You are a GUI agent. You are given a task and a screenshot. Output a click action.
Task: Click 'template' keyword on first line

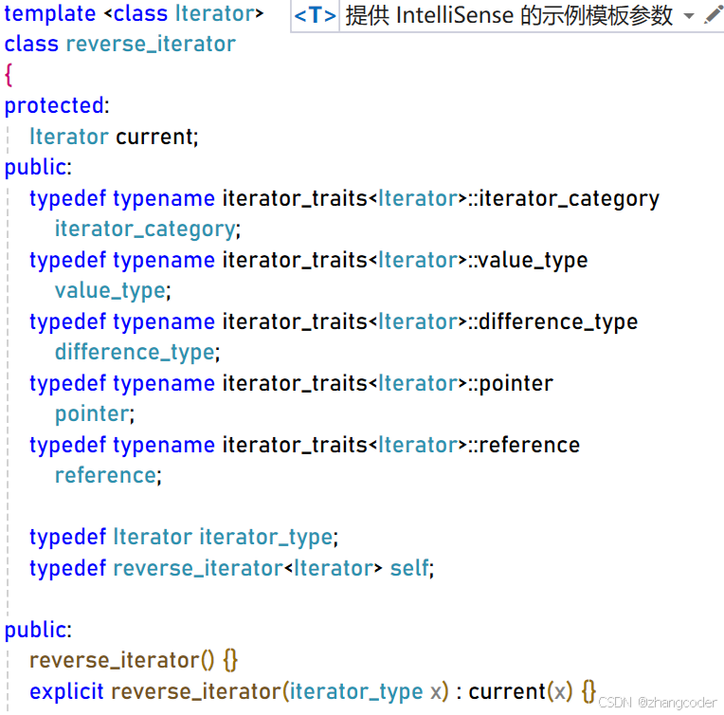50,14
